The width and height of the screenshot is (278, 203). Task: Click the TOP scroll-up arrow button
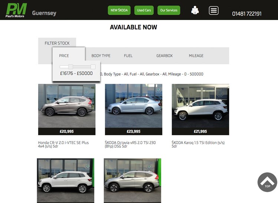267,182
